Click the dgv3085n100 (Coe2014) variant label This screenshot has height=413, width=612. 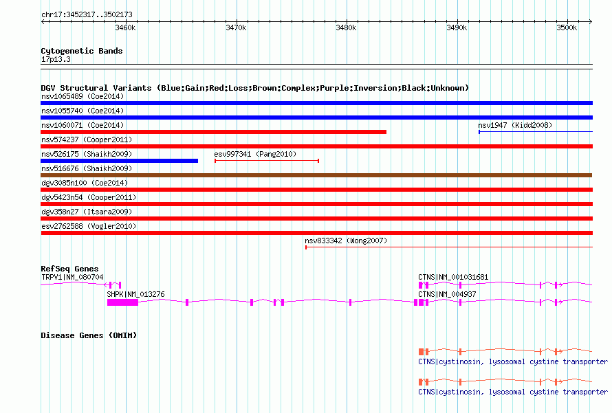[85, 183]
